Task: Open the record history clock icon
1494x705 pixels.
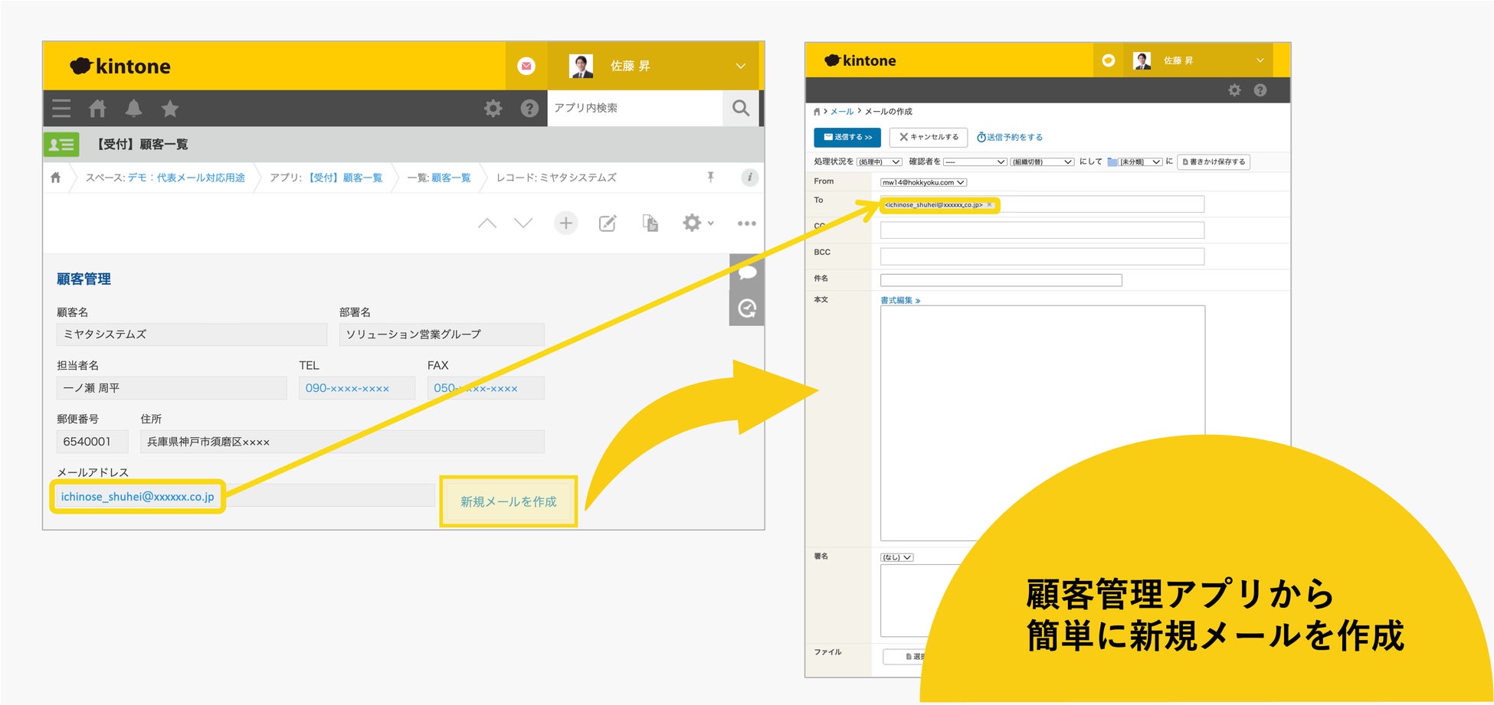Action: (747, 308)
